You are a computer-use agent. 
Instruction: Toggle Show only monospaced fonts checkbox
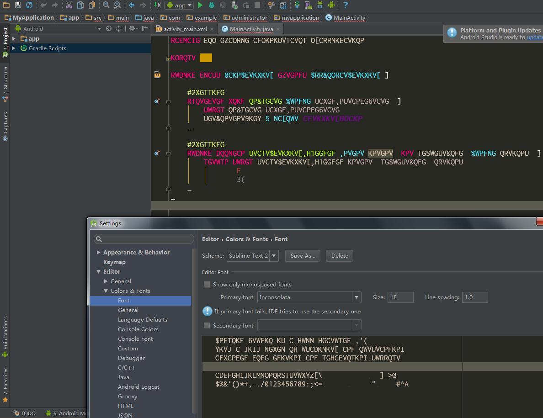(207, 285)
